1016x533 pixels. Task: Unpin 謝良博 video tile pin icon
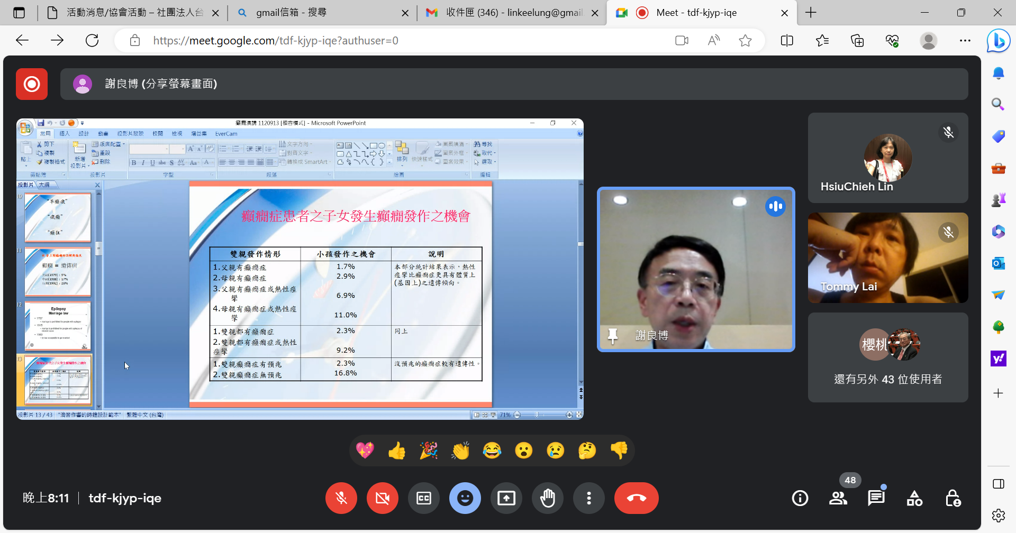click(613, 336)
